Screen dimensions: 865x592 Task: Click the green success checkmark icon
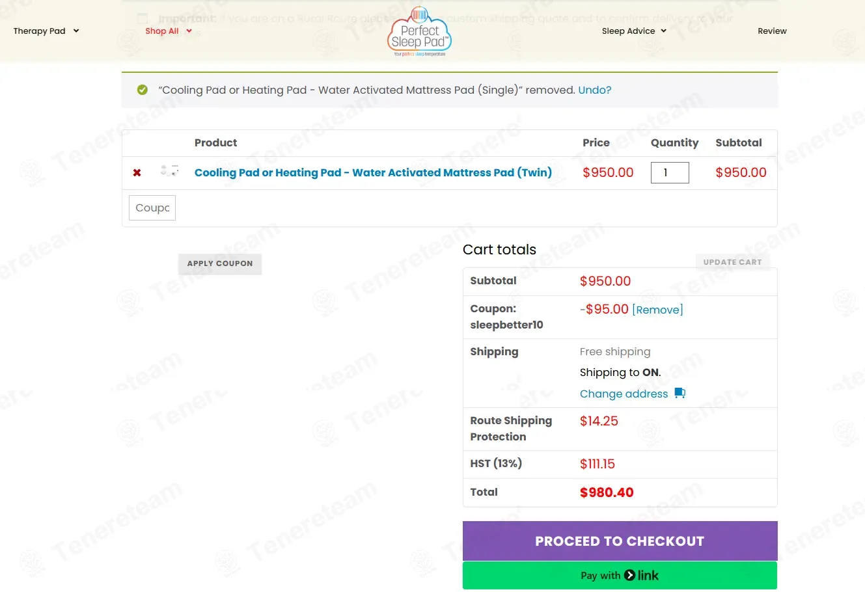[x=143, y=90]
